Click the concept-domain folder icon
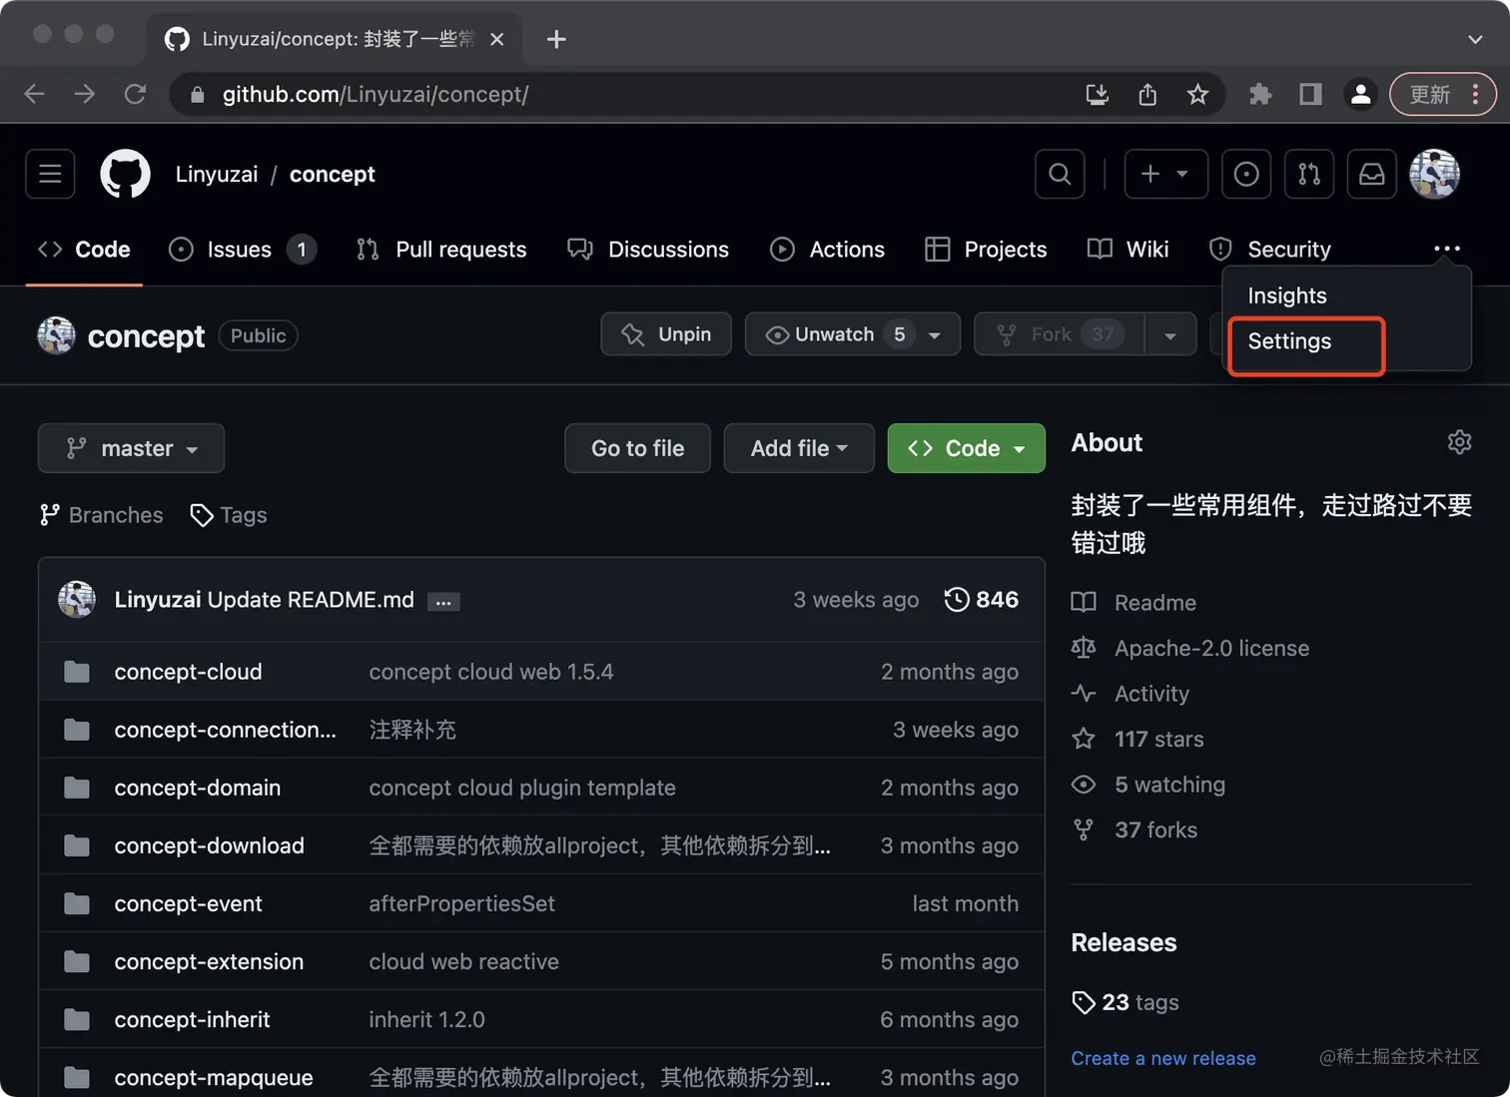The image size is (1510, 1097). click(77, 788)
